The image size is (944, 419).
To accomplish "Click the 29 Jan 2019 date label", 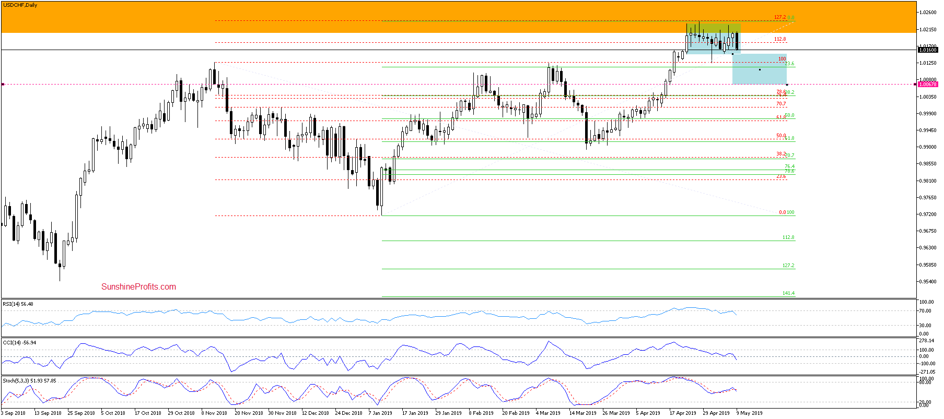I will 448,413.
